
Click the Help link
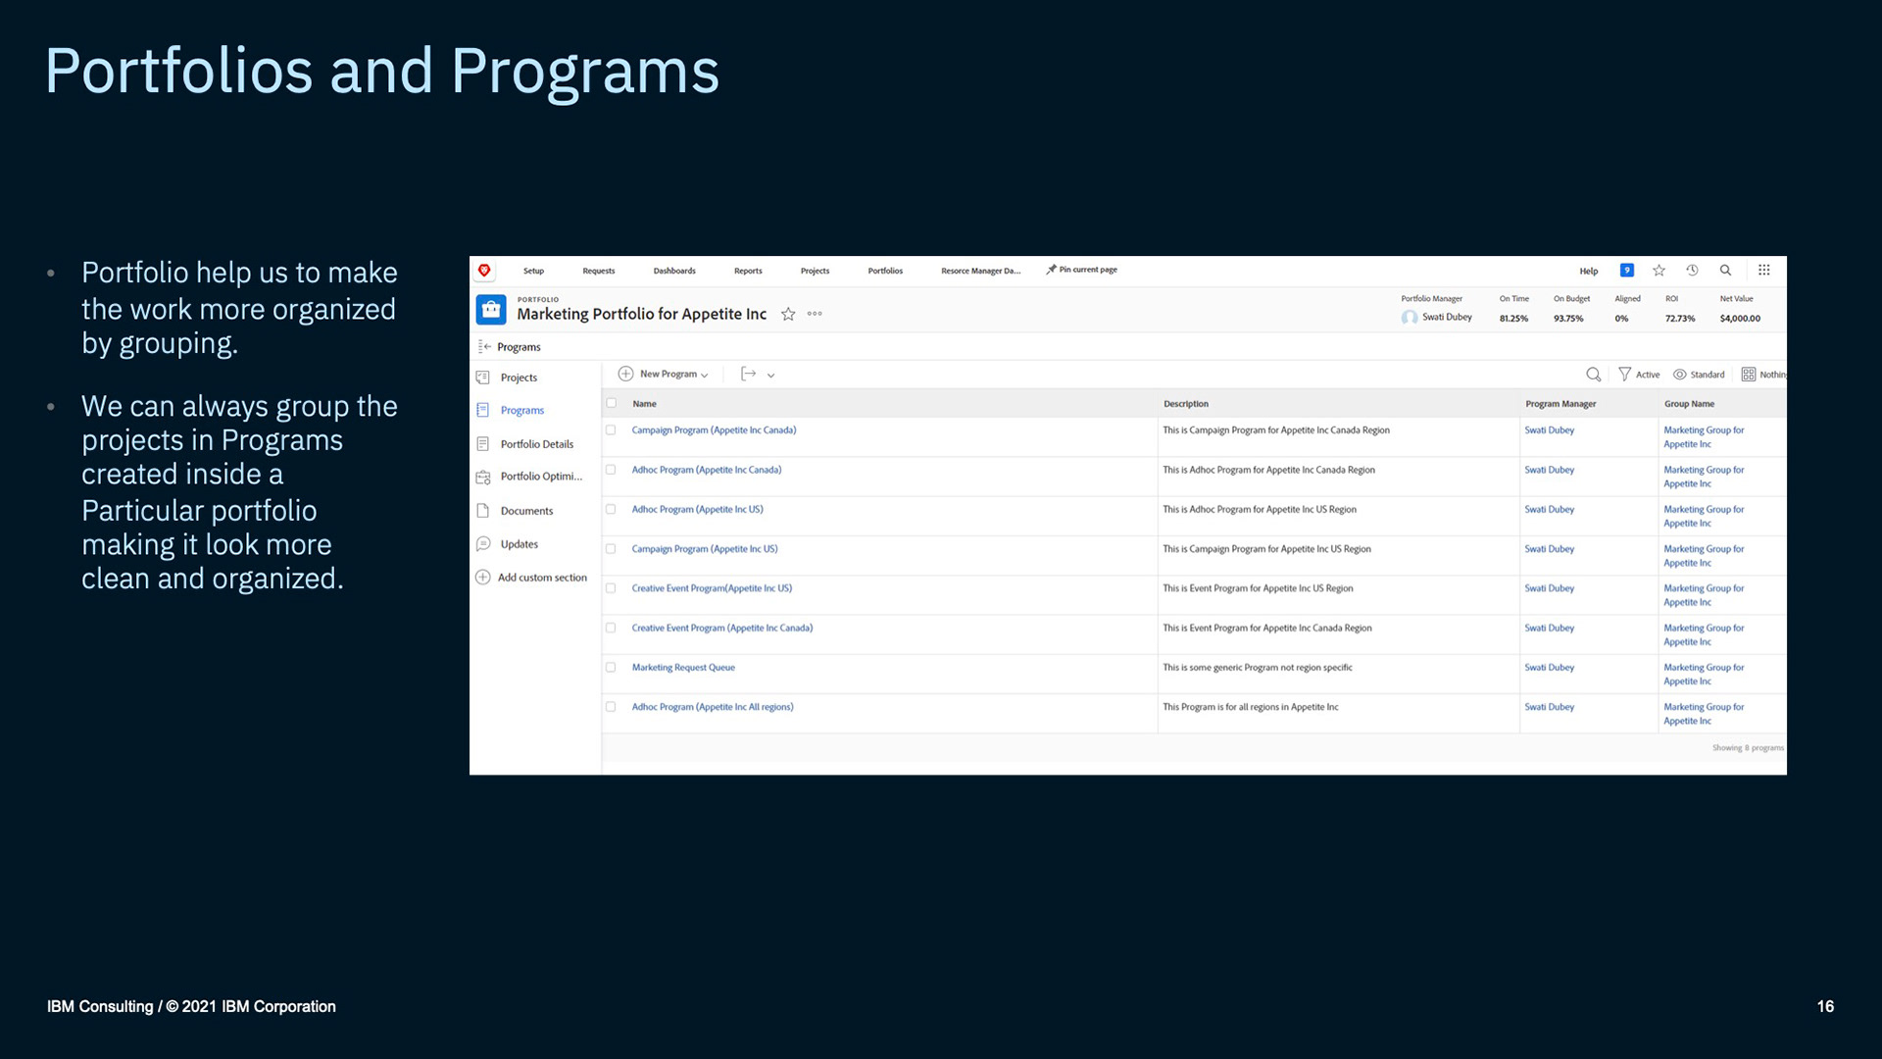coord(1589,271)
